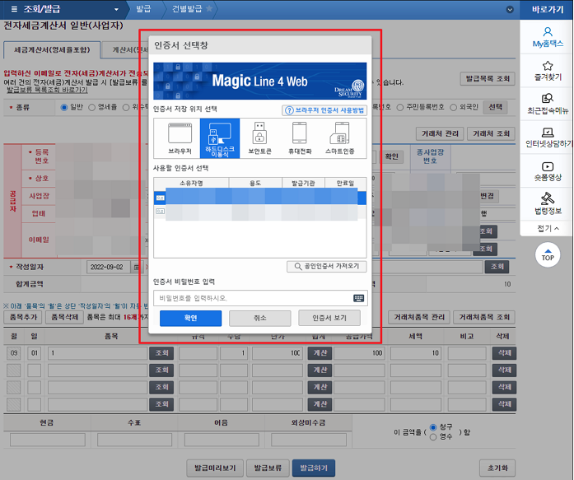Click the 수표 amount input field
This screenshot has width=574, height=480.
click(x=135, y=440)
